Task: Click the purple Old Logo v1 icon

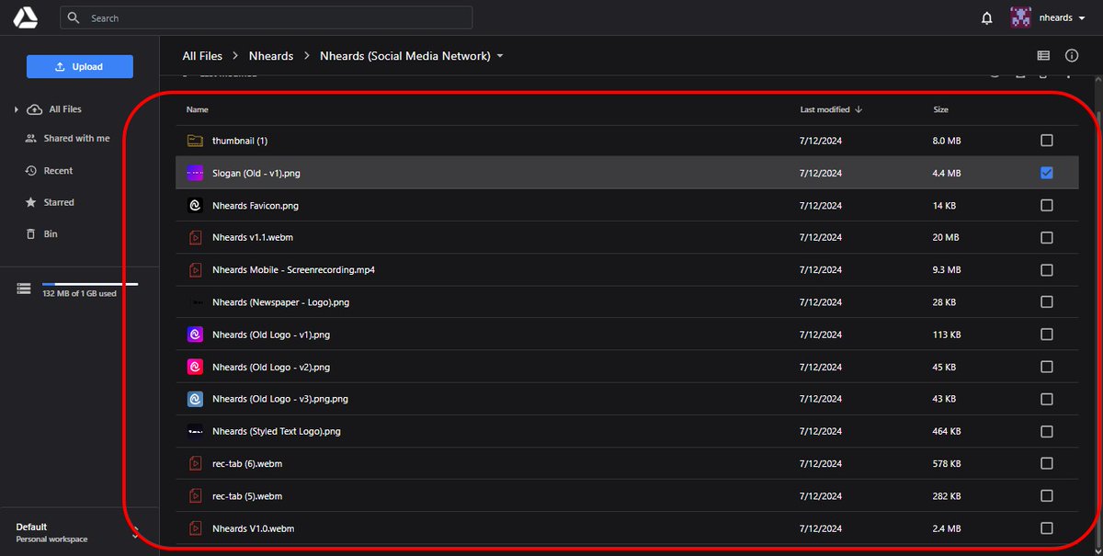Action: (194, 335)
